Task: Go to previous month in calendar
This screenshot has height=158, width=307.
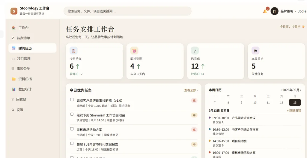Action: click(281, 90)
